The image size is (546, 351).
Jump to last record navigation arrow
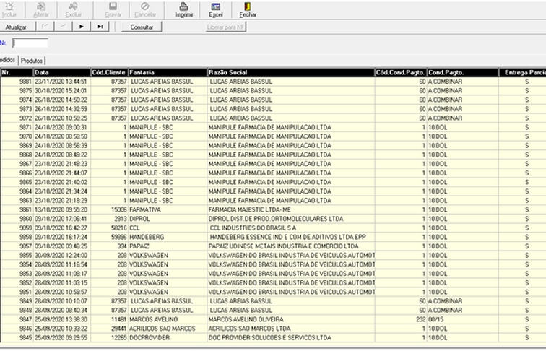[x=100, y=27]
